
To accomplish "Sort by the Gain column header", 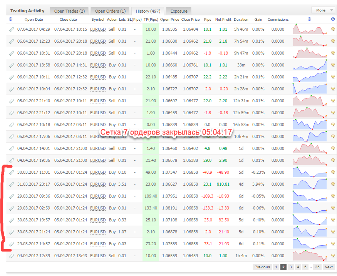I will tap(258, 20).
